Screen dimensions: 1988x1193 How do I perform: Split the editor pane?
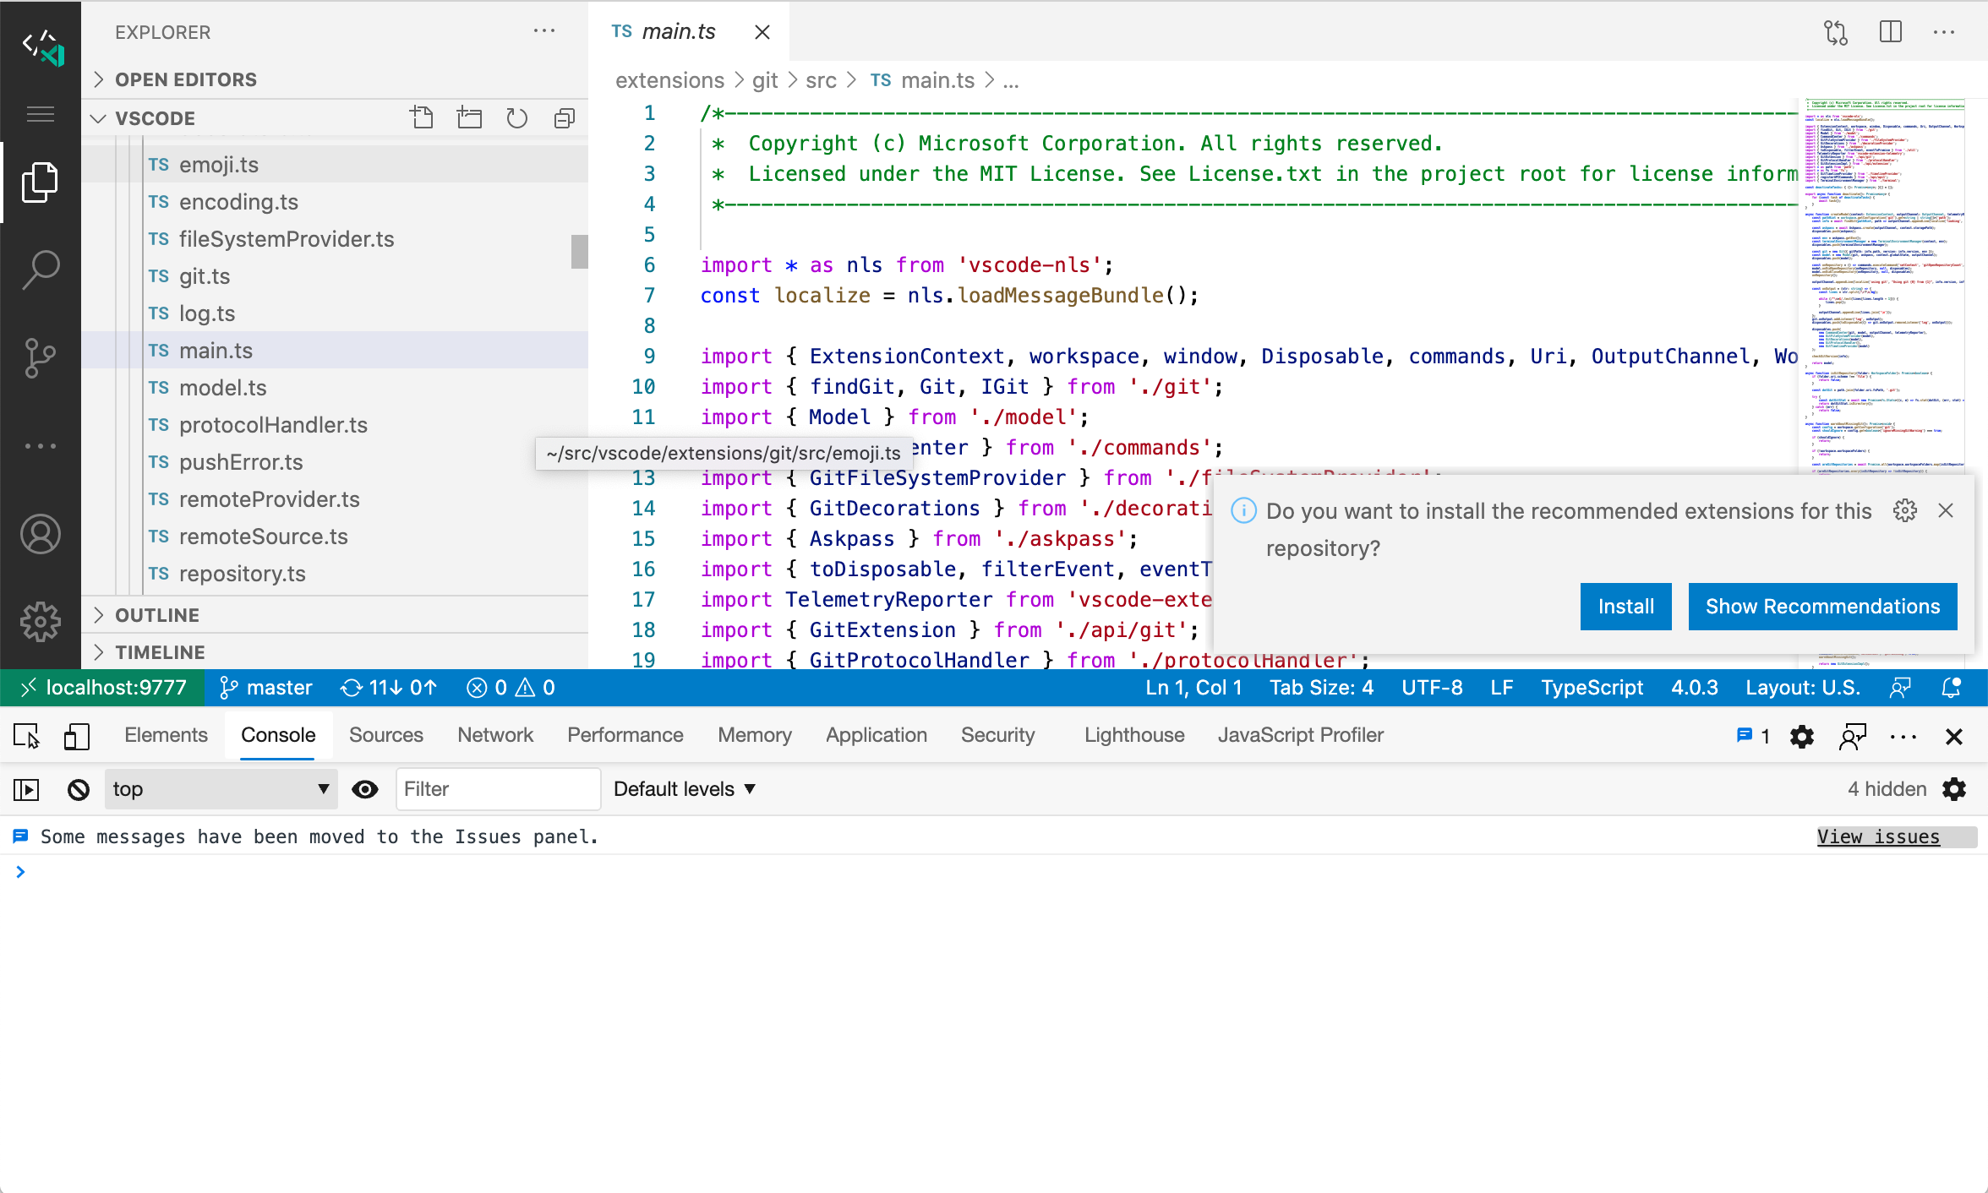[x=1891, y=32]
